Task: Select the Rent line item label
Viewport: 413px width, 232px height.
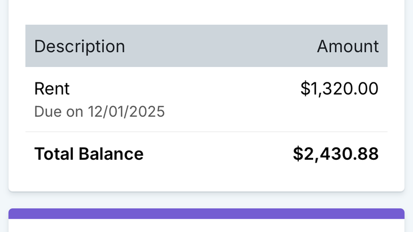Action: coord(52,89)
